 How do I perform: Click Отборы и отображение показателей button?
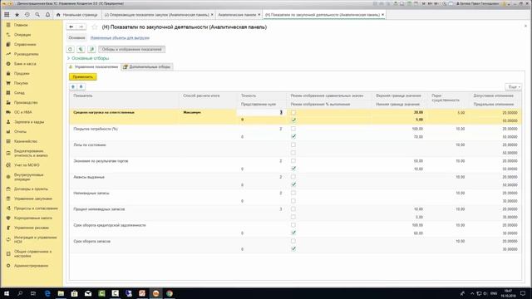tap(131, 49)
